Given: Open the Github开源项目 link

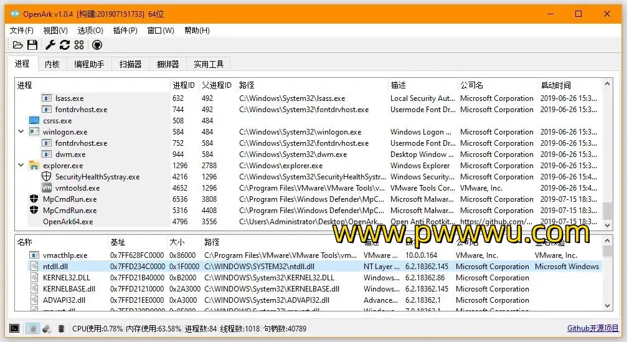Looking at the screenshot, I should pos(593,328).
